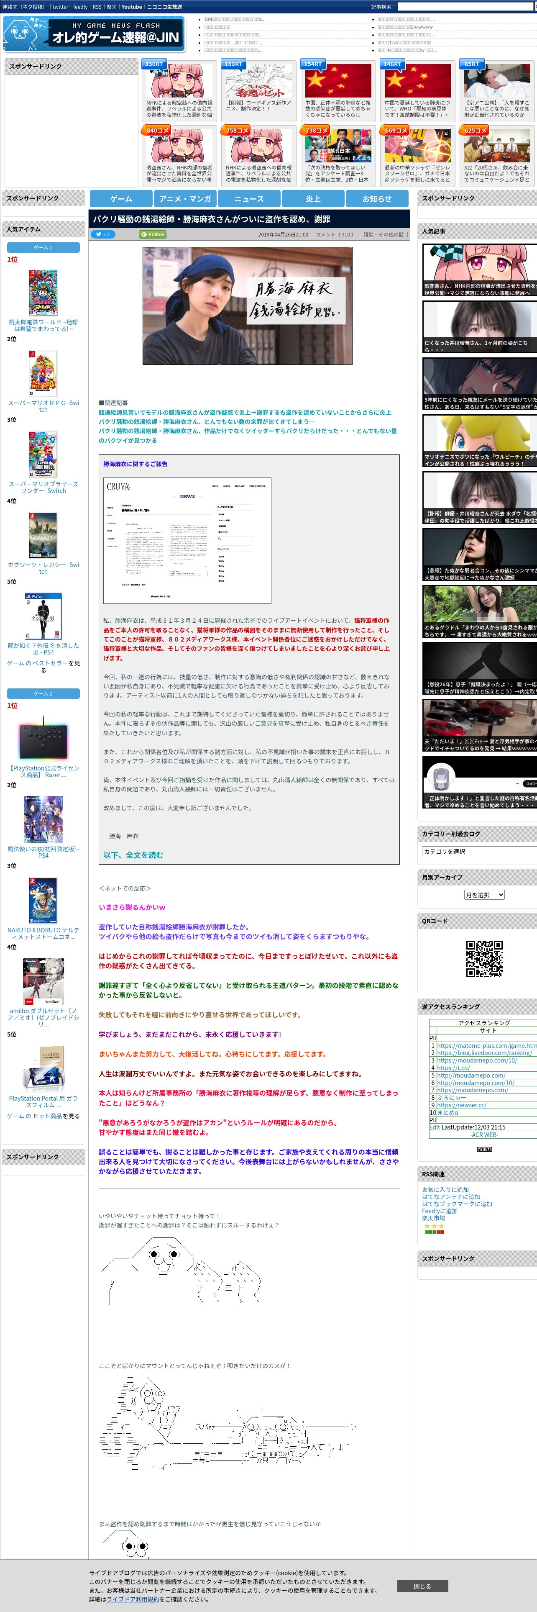Open the カテゴリを選択 dropdown
Viewport: 537px width, 1612px height.
(x=479, y=851)
